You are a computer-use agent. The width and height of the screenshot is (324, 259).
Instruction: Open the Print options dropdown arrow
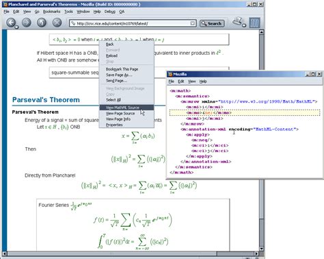coord(244,25)
